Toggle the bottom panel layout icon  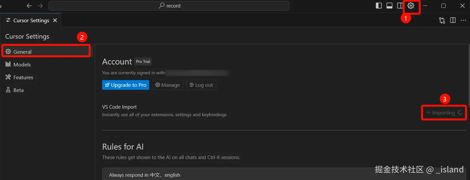click(390, 6)
